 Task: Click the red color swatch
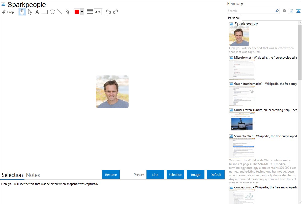tap(77, 12)
